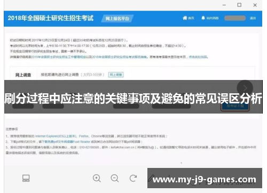
Task: Click the 2018年全国硕士研究生招生考试 title
Action: (x=50, y=18)
